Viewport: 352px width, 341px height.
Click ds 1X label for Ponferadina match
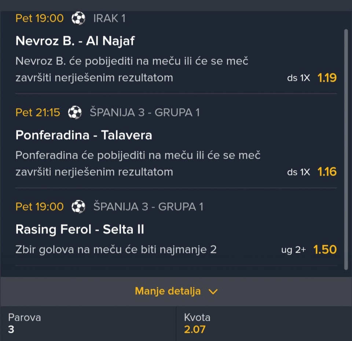[x=298, y=172]
